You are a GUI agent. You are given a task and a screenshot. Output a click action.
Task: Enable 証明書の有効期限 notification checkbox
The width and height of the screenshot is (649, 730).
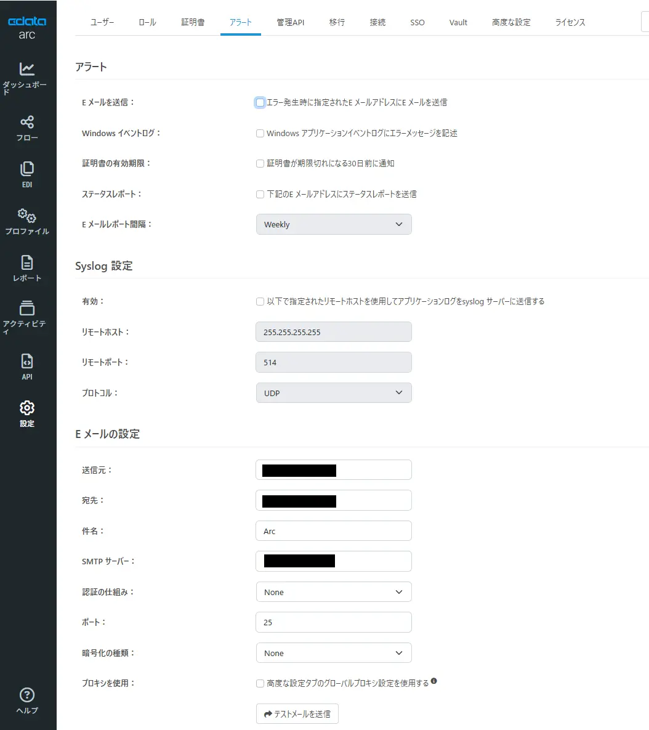[x=260, y=163]
